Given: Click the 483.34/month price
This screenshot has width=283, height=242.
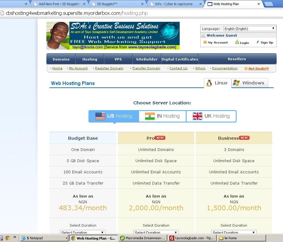Looking at the screenshot, I should click(x=83, y=208).
